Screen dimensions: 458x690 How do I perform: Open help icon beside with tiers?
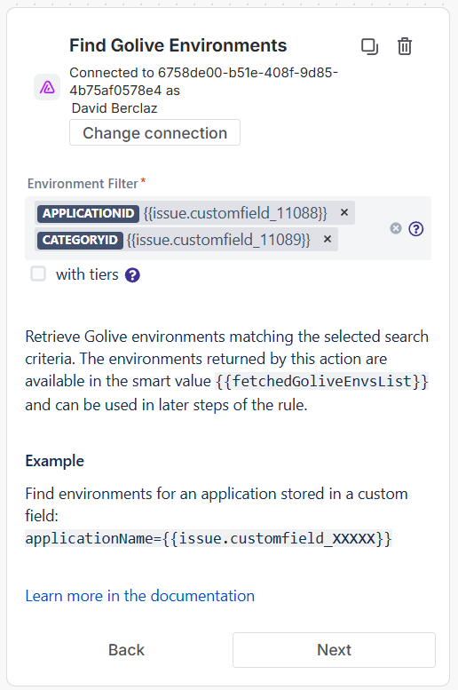click(132, 275)
